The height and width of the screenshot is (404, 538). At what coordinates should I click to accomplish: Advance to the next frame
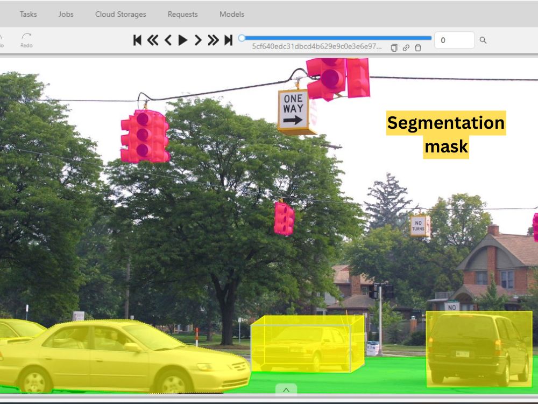point(198,40)
